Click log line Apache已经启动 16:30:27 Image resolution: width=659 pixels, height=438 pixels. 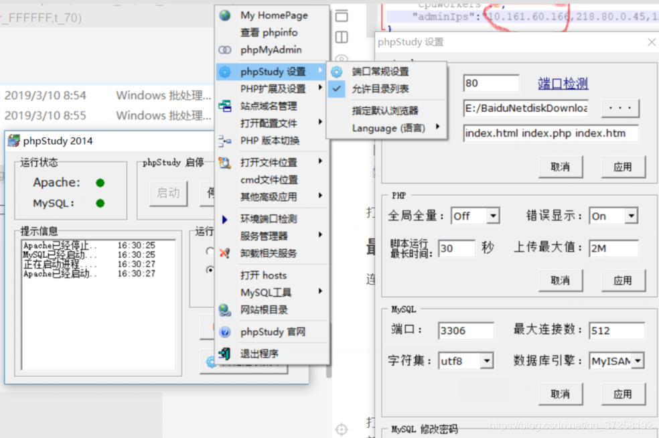[x=89, y=274]
